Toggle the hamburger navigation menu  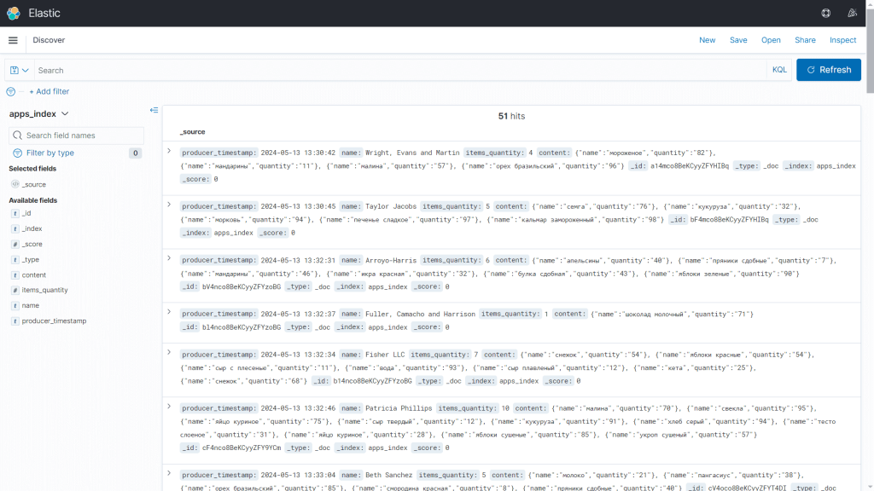click(x=13, y=40)
